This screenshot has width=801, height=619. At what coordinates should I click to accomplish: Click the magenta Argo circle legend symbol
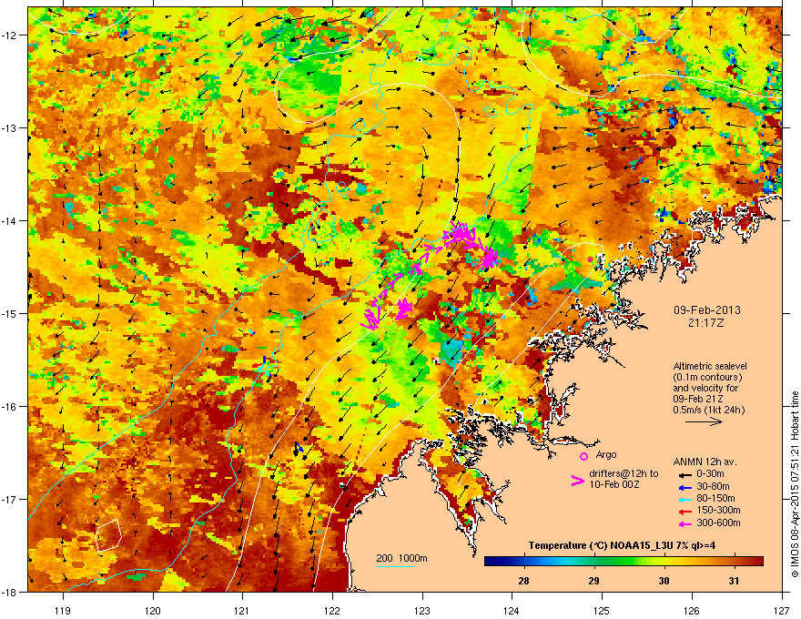tap(583, 456)
